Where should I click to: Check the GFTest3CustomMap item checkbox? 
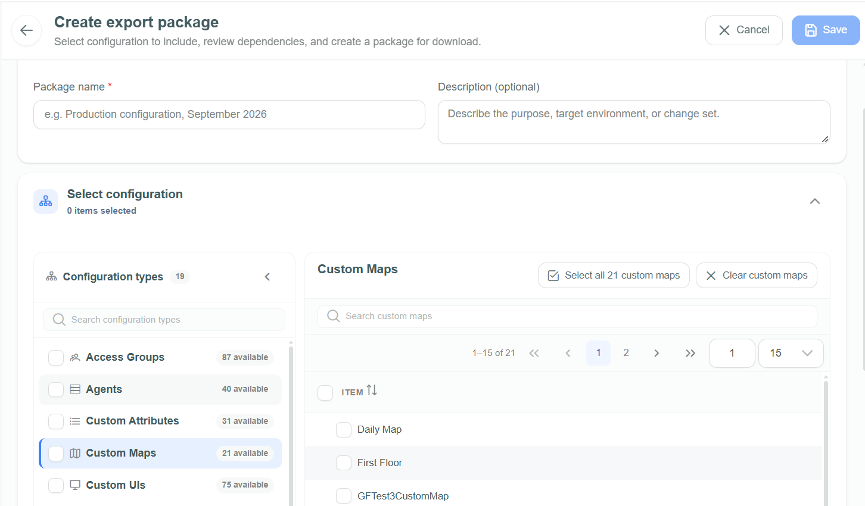click(344, 496)
